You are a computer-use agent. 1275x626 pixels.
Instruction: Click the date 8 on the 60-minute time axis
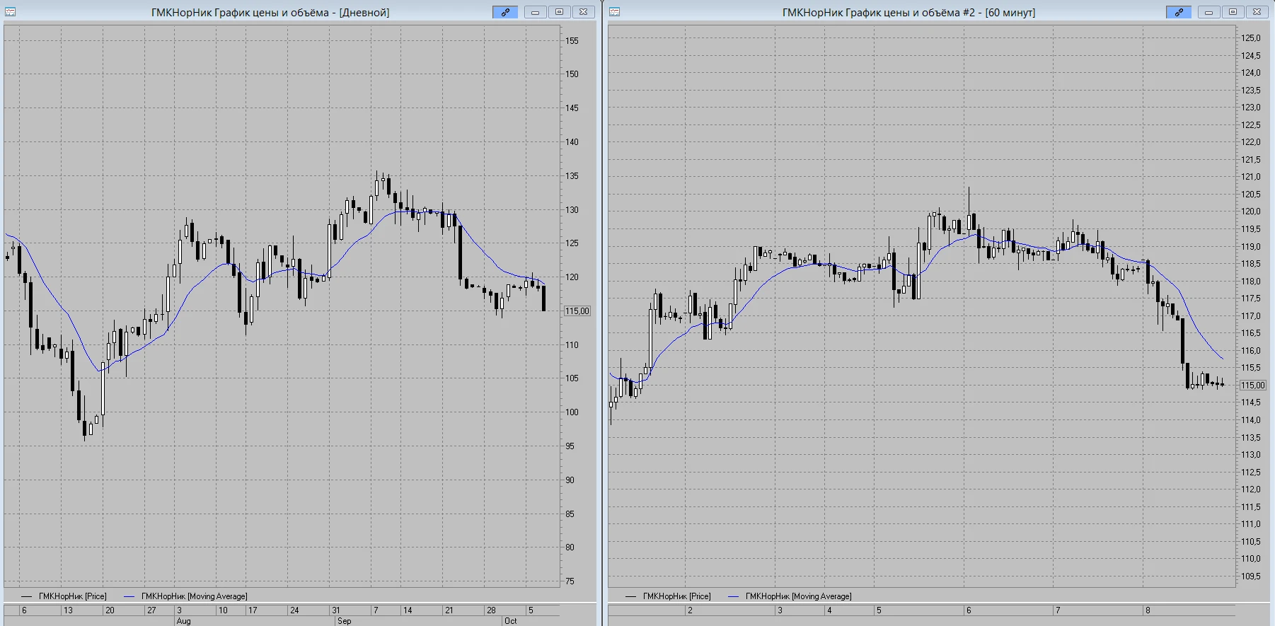[x=1148, y=610]
